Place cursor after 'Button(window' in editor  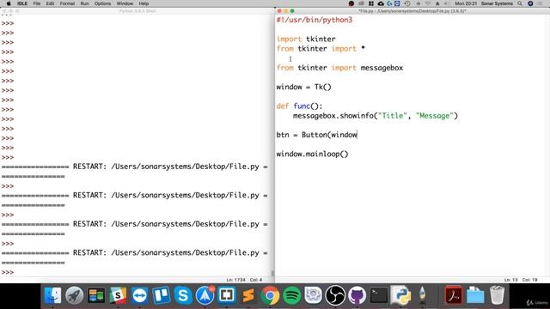click(357, 135)
